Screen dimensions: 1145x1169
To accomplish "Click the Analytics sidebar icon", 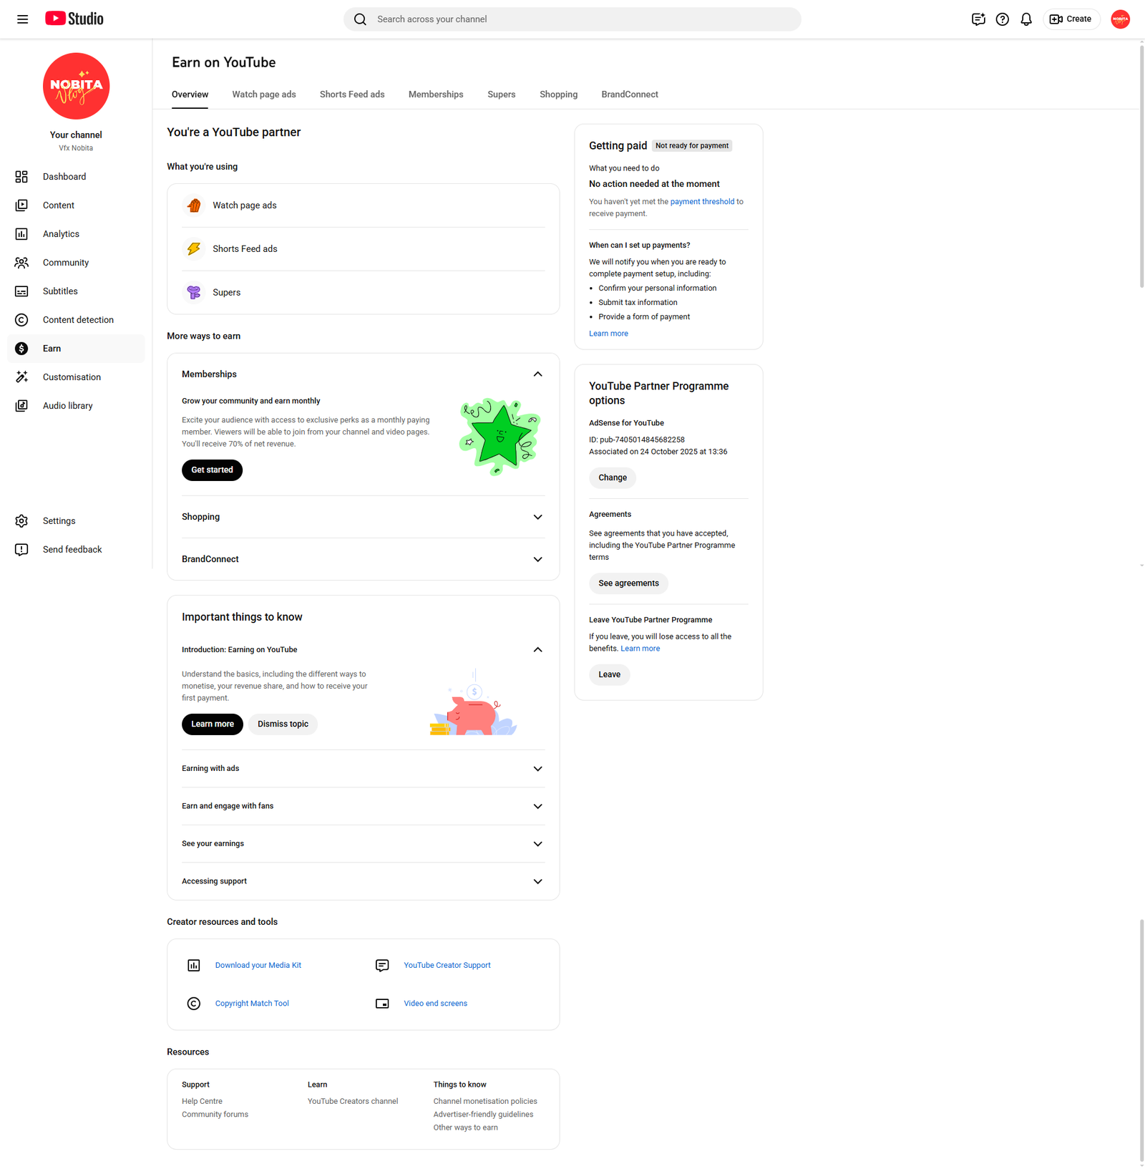I will pyautogui.click(x=21, y=234).
